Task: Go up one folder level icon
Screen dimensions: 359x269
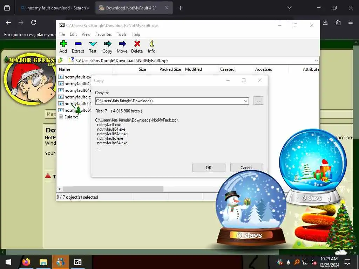Action: tap(61, 60)
